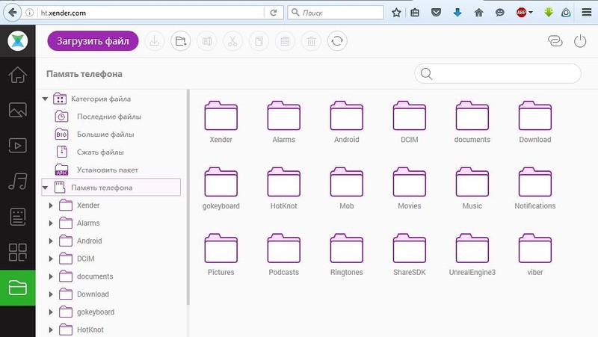Expand the Alarms folder in the tree
The image size is (598, 337).
[x=51, y=223]
